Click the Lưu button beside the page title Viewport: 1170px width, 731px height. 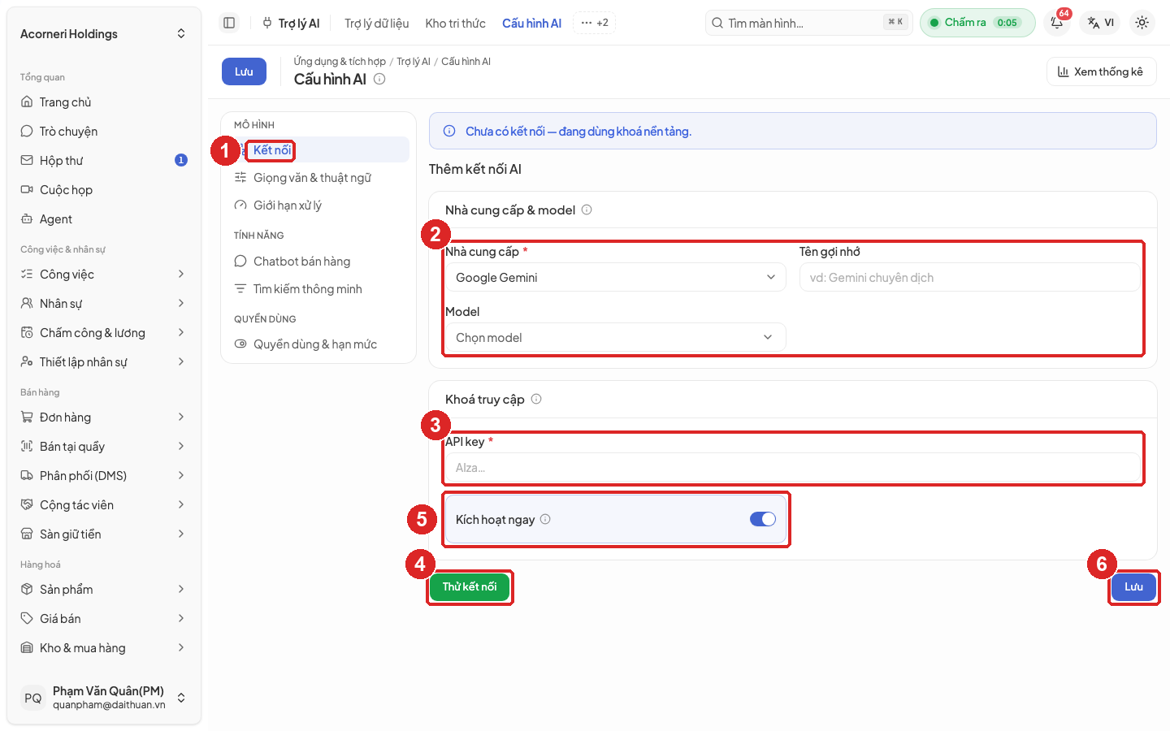pyautogui.click(x=244, y=71)
